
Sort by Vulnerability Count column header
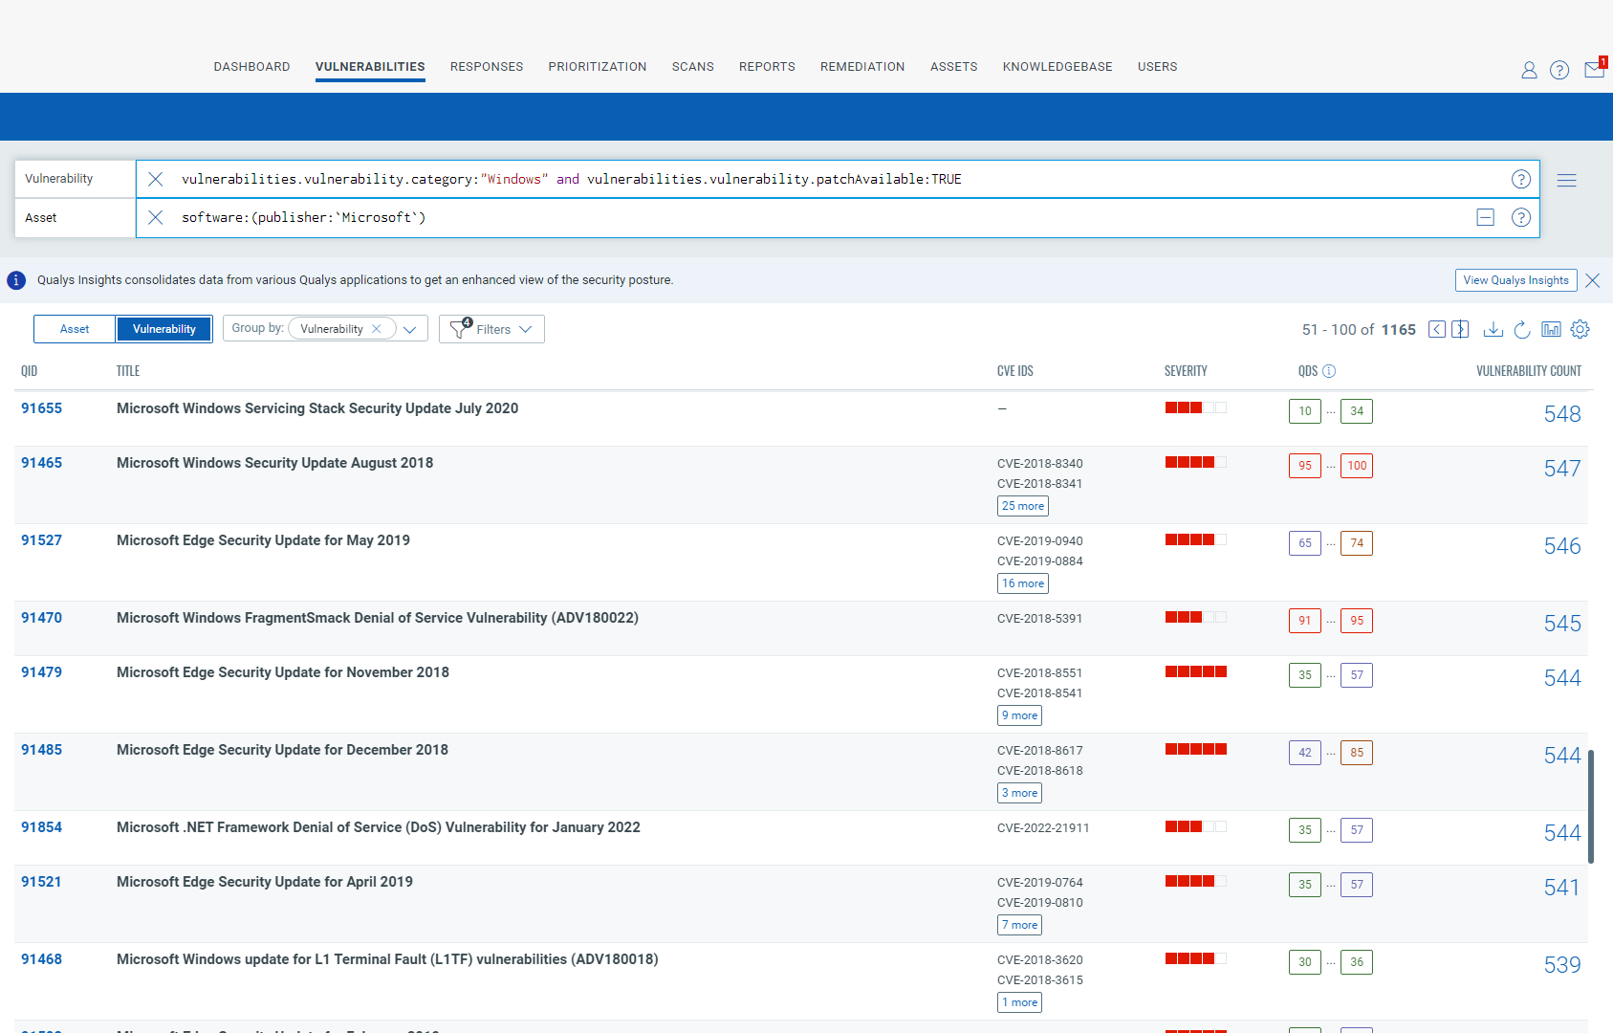tap(1529, 371)
